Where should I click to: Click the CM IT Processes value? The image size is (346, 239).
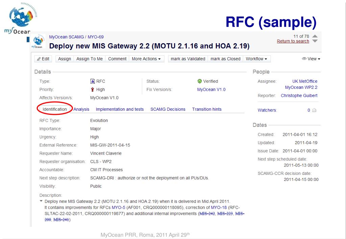[x=106, y=170]
